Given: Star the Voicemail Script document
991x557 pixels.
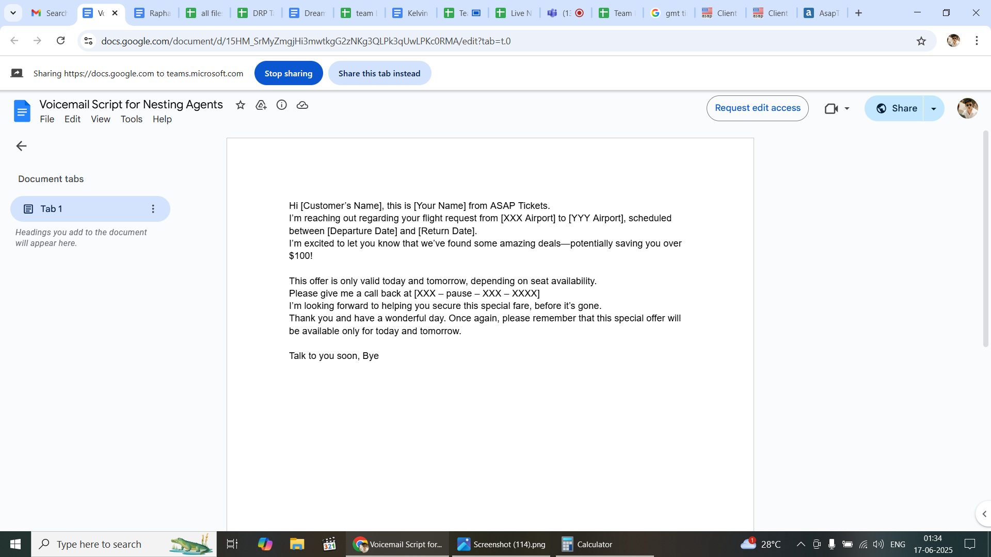Looking at the screenshot, I should pyautogui.click(x=240, y=105).
